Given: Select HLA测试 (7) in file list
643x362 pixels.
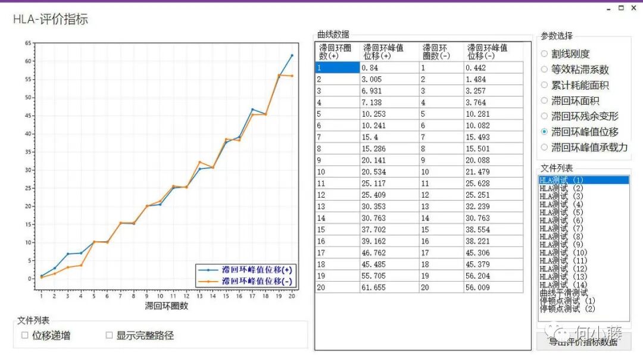Looking at the screenshot, I should click(x=583, y=229).
